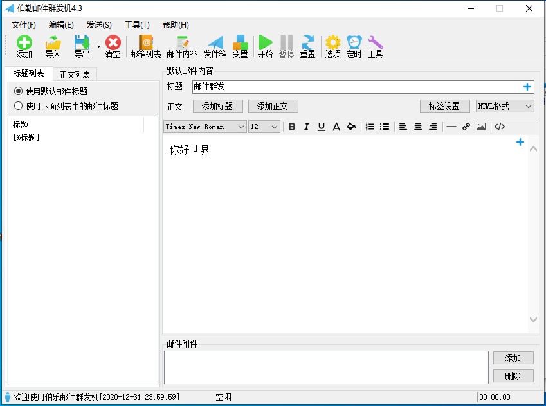Toggle Italic formatting in the editor

pyautogui.click(x=306, y=127)
